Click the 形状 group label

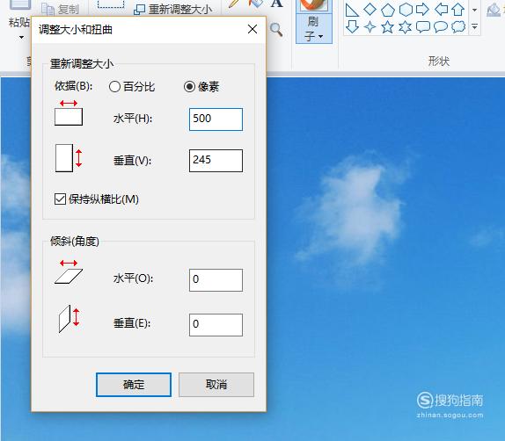click(x=439, y=61)
